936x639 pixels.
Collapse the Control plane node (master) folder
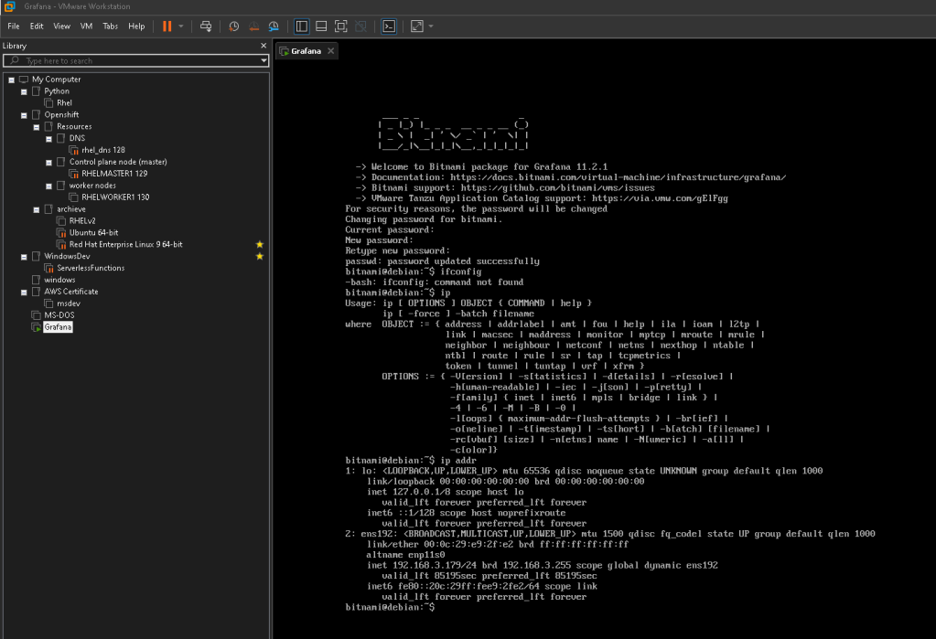coord(48,163)
